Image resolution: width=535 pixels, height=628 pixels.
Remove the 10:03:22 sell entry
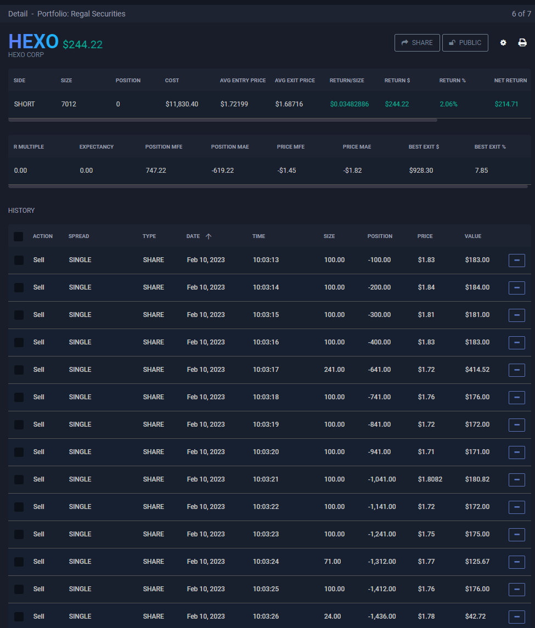[x=516, y=507]
